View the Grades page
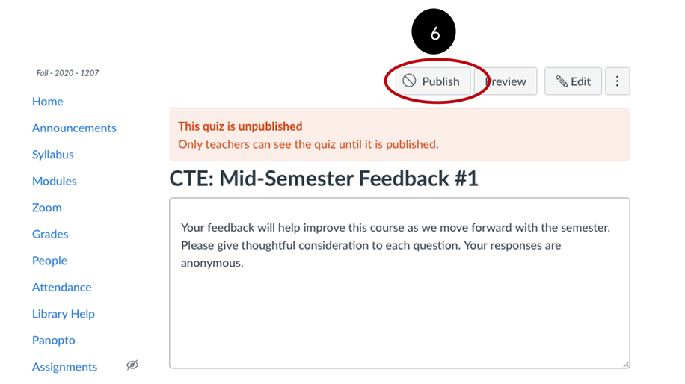 50,234
